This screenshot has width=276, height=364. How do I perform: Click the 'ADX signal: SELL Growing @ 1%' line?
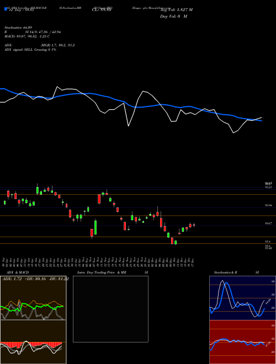30,50
